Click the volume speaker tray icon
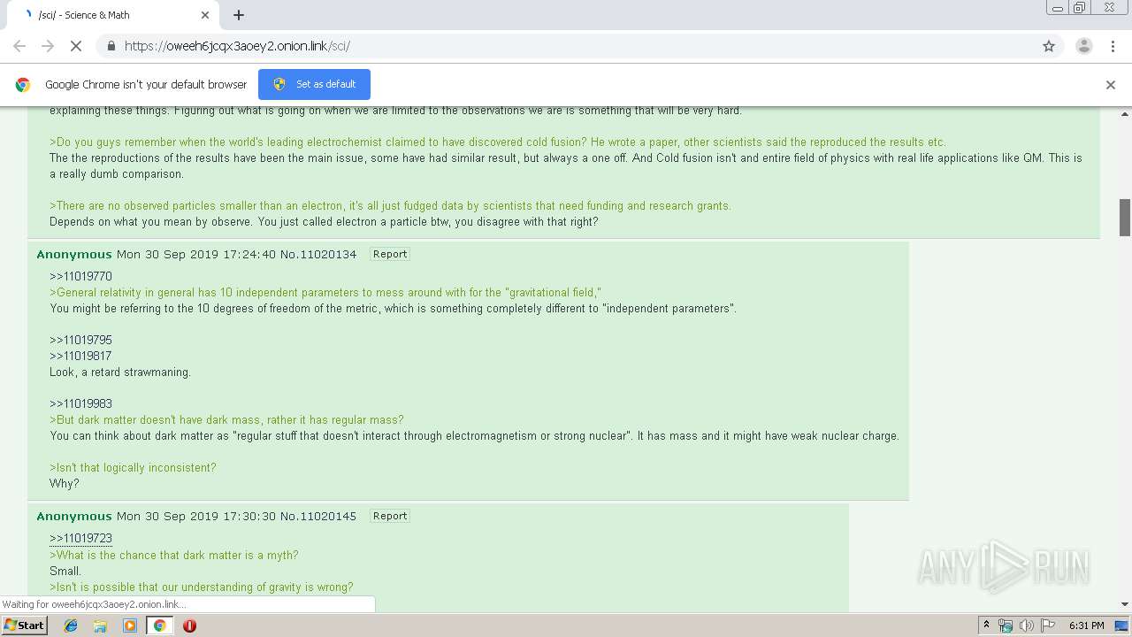 coord(1026,625)
